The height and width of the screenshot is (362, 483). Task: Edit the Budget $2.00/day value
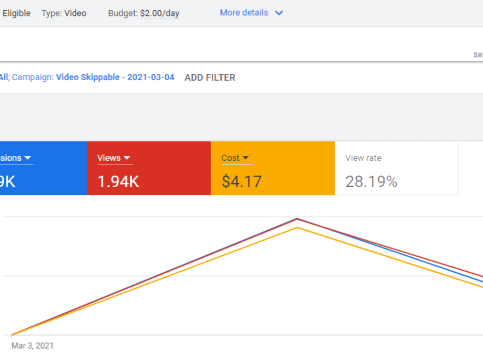[159, 13]
